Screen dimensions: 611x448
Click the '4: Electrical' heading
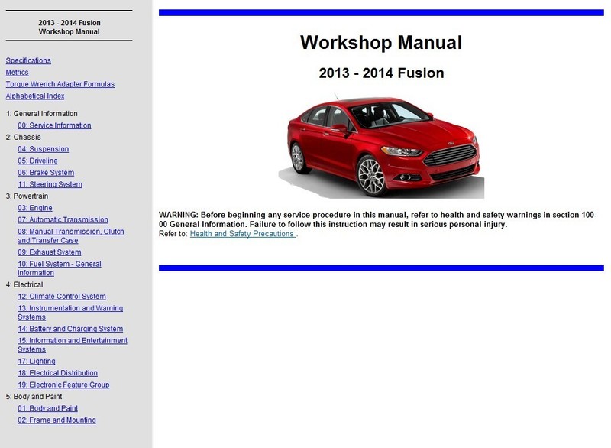(x=24, y=284)
